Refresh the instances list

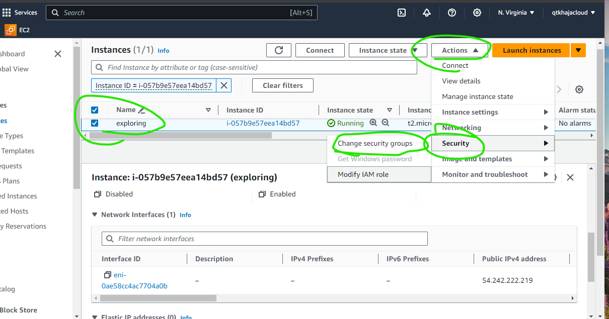(279, 50)
